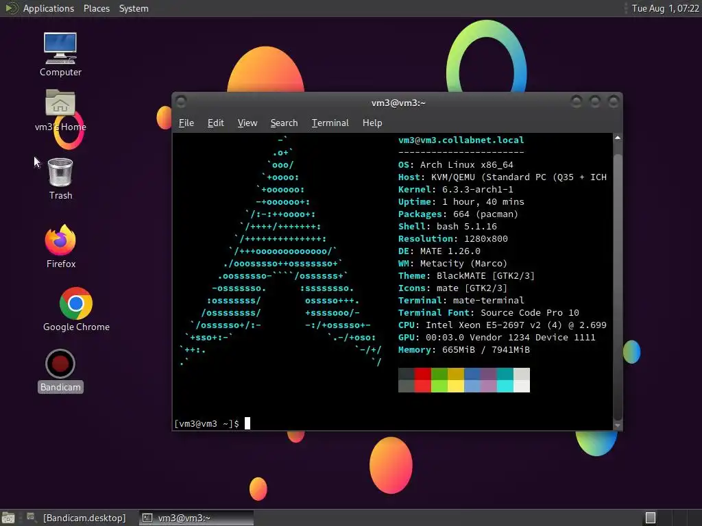Open the Terminal menu in menubar
702x526 pixels.
pyautogui.click(x=330, y=123)
